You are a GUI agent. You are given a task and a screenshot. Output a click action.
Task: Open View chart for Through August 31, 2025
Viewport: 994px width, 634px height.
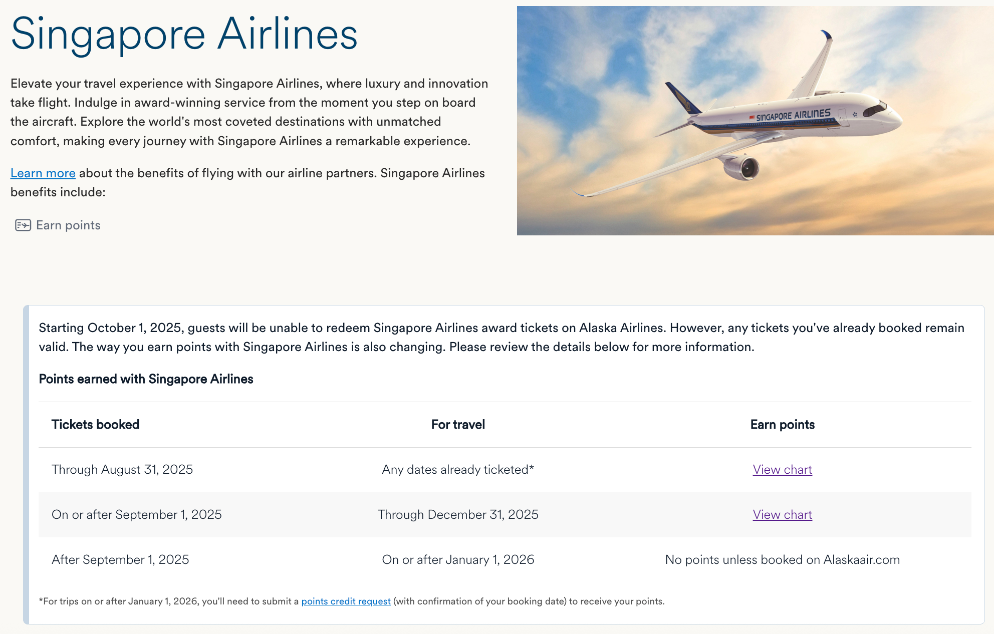pyautogui.click(x=782, y=470)
